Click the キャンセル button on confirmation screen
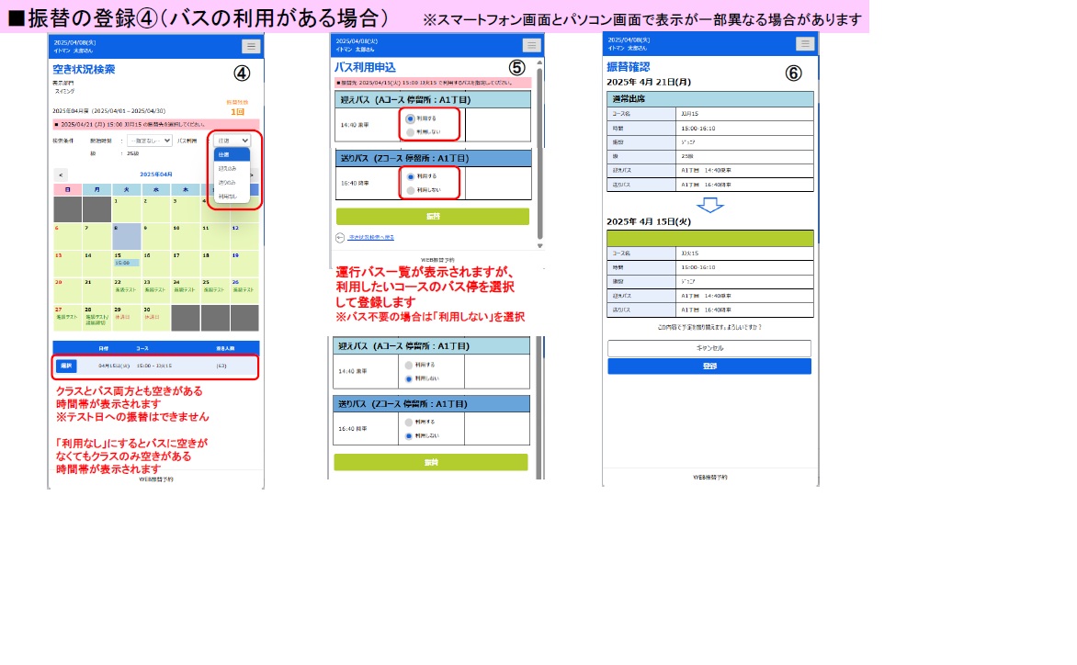 [709, 348]
